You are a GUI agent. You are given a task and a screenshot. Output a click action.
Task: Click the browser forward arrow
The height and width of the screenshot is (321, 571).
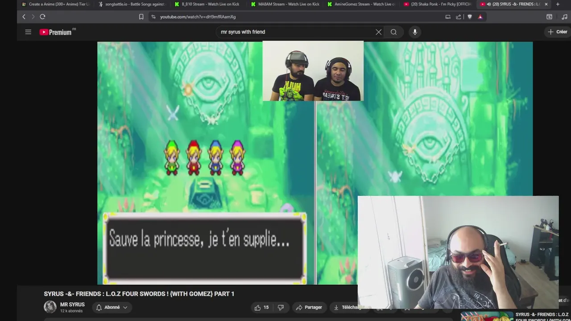[33, 16]
